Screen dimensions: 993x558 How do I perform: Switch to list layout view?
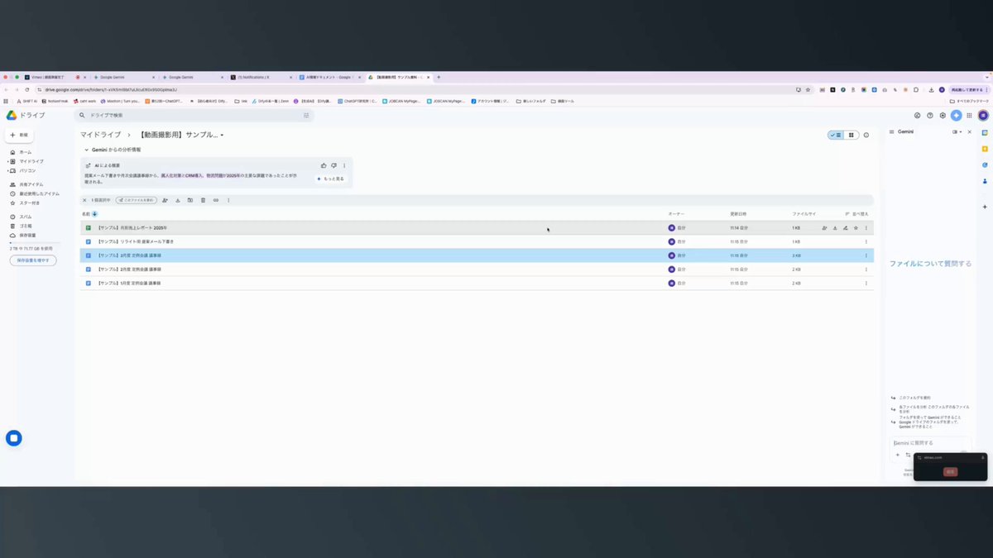coord(836,135)
